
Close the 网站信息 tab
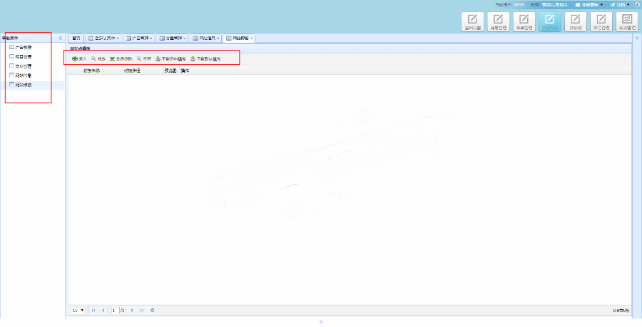tap(218, 38)
